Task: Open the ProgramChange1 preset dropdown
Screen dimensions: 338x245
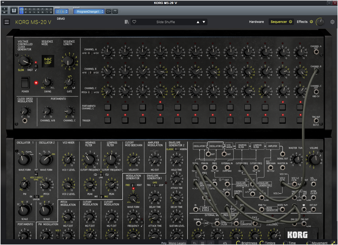Action: point(89,12)
